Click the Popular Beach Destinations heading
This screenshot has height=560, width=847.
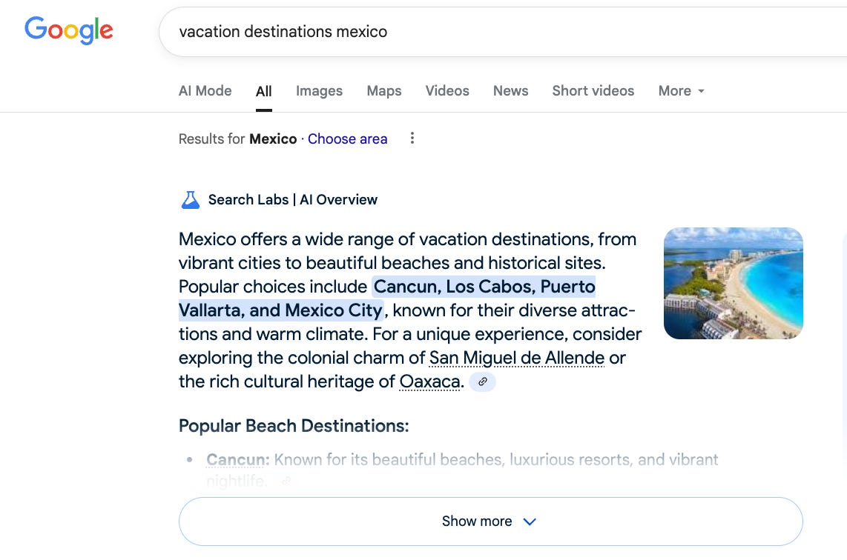pyautogui.click(x=294, y=426)
